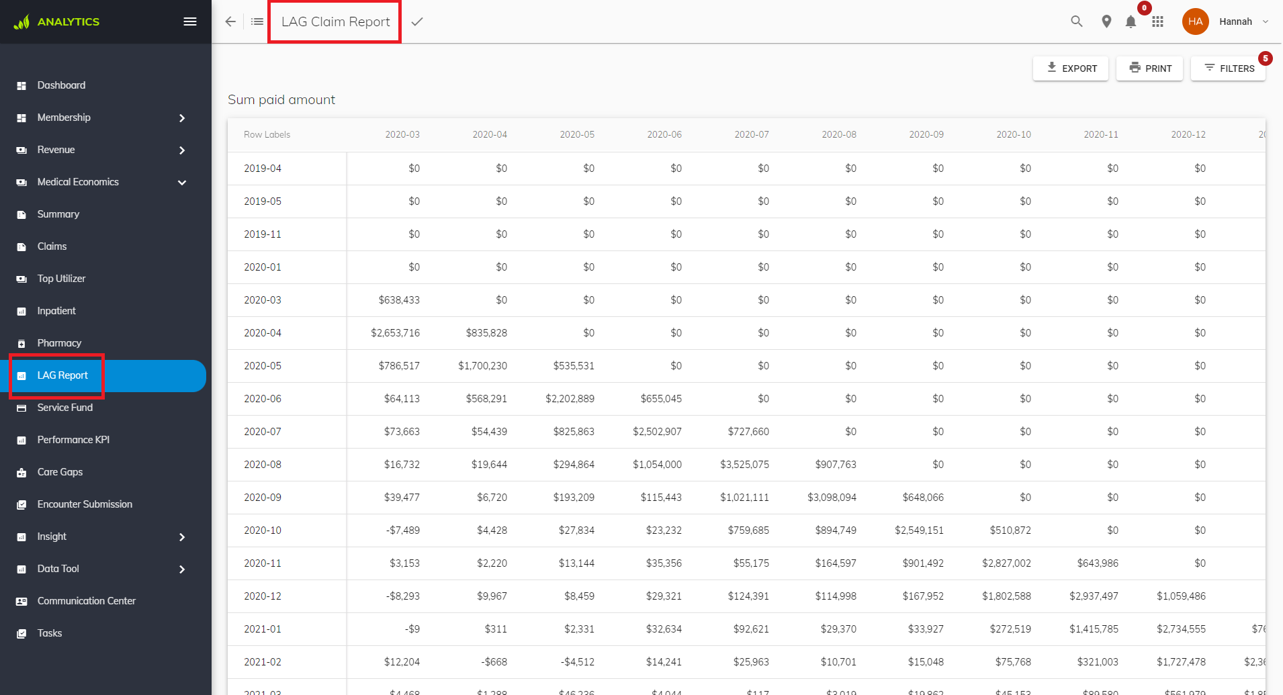The image size is (1283, 695).
Task: Click the printer icon on Print button
Action: [1135, 67]
